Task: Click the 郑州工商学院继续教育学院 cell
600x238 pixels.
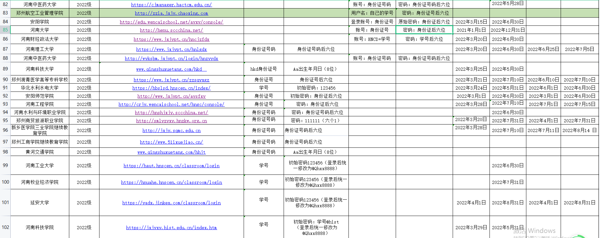Action: pyautogui.click(x=40, y=142)
